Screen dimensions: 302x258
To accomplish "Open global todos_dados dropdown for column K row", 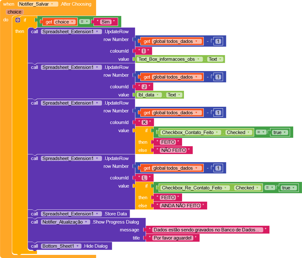I will (x=177, y=113).
